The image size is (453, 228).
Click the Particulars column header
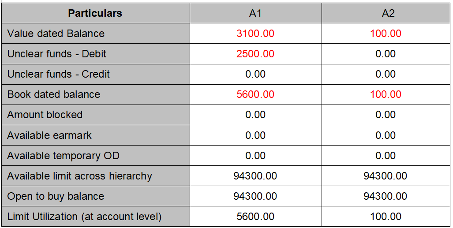[95, 13]
